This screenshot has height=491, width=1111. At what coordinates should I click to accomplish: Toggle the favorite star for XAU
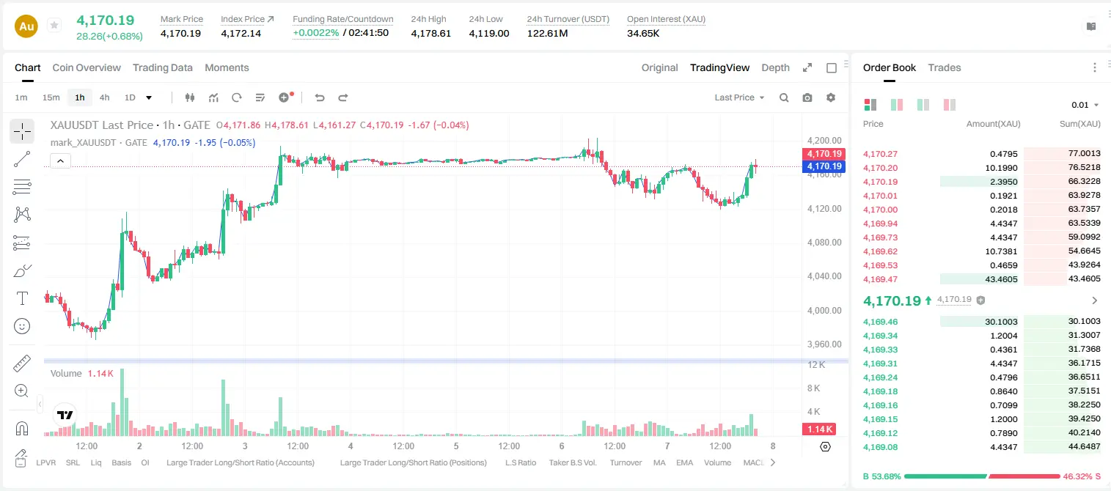coord(54,26)
